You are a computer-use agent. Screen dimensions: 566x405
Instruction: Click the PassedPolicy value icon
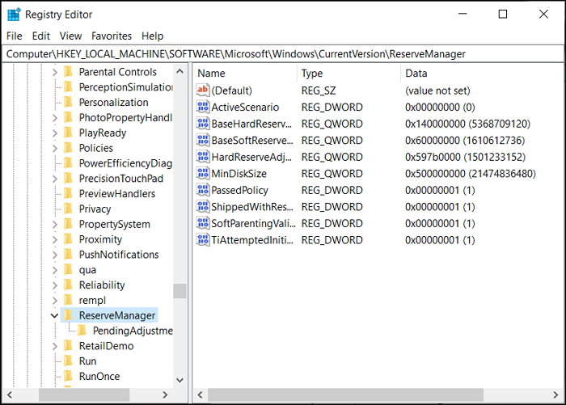pos(202,190)
